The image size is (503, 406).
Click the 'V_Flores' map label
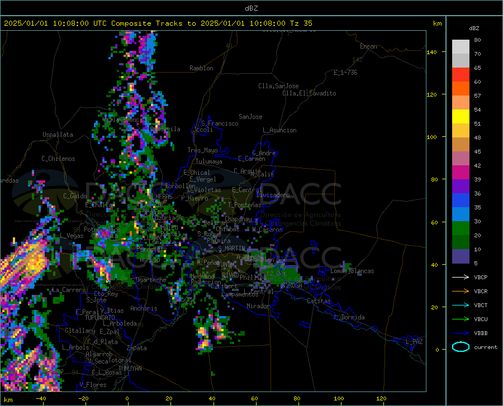point(93,385)
